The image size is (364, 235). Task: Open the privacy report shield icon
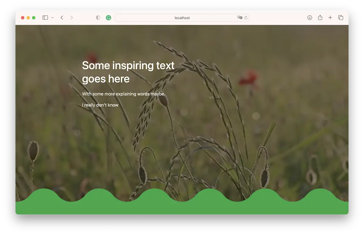[98, 18]
